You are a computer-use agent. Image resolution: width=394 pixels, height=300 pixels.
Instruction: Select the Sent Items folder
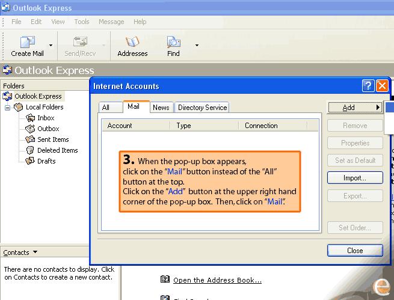coord(52,139)
